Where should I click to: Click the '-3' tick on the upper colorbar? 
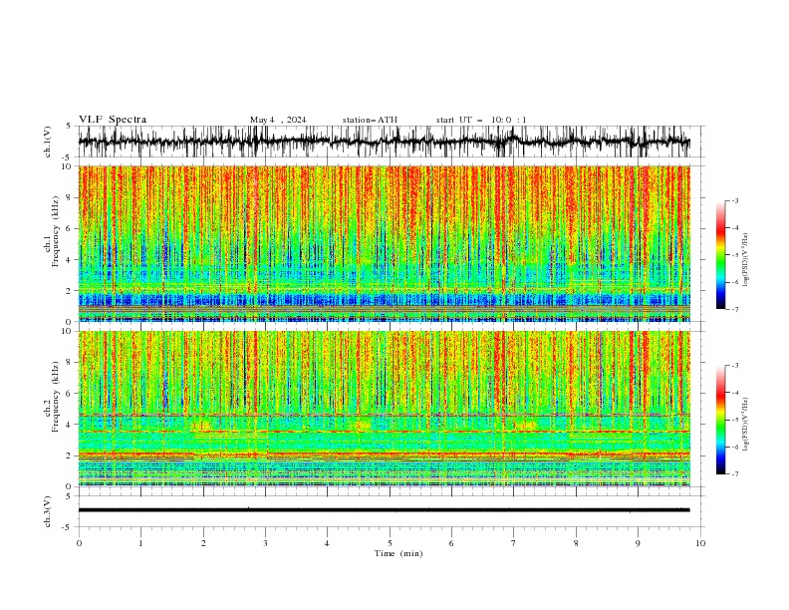tap(734, 200)
